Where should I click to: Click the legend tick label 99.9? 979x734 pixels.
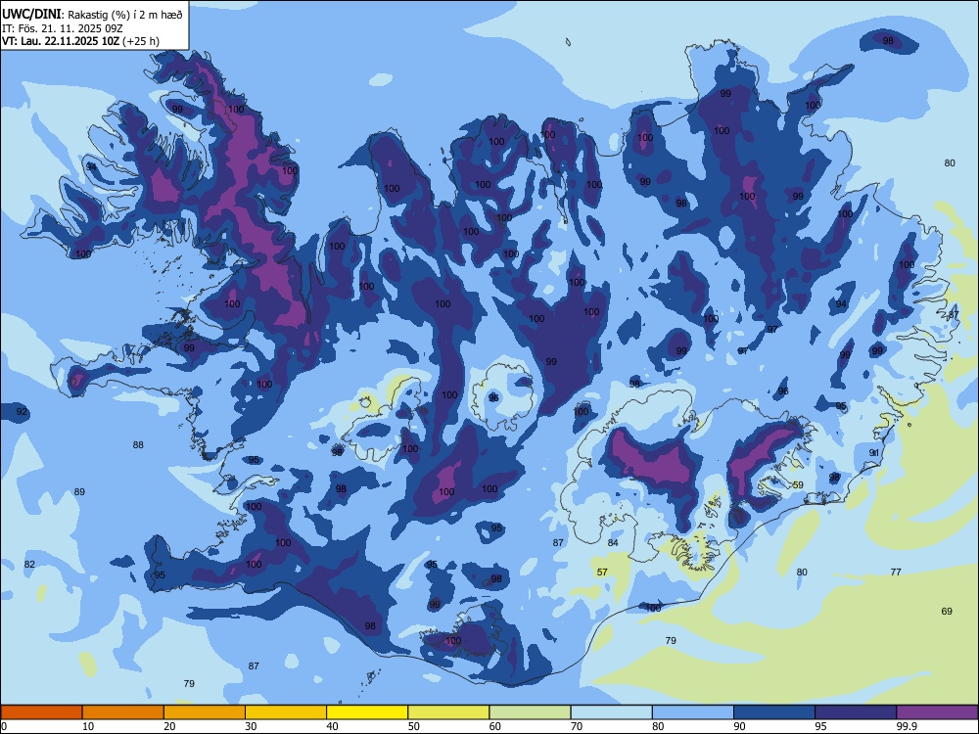point(907,726)
